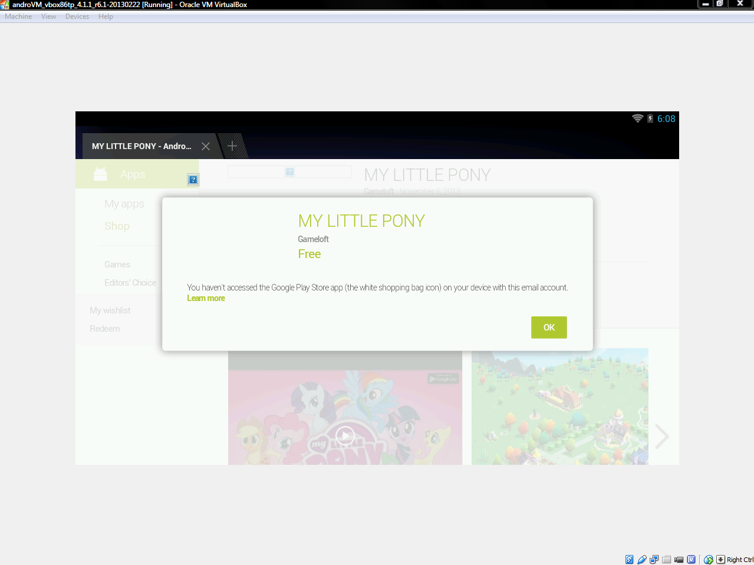Play the My Little Pony video preview

tap(345, 436)
